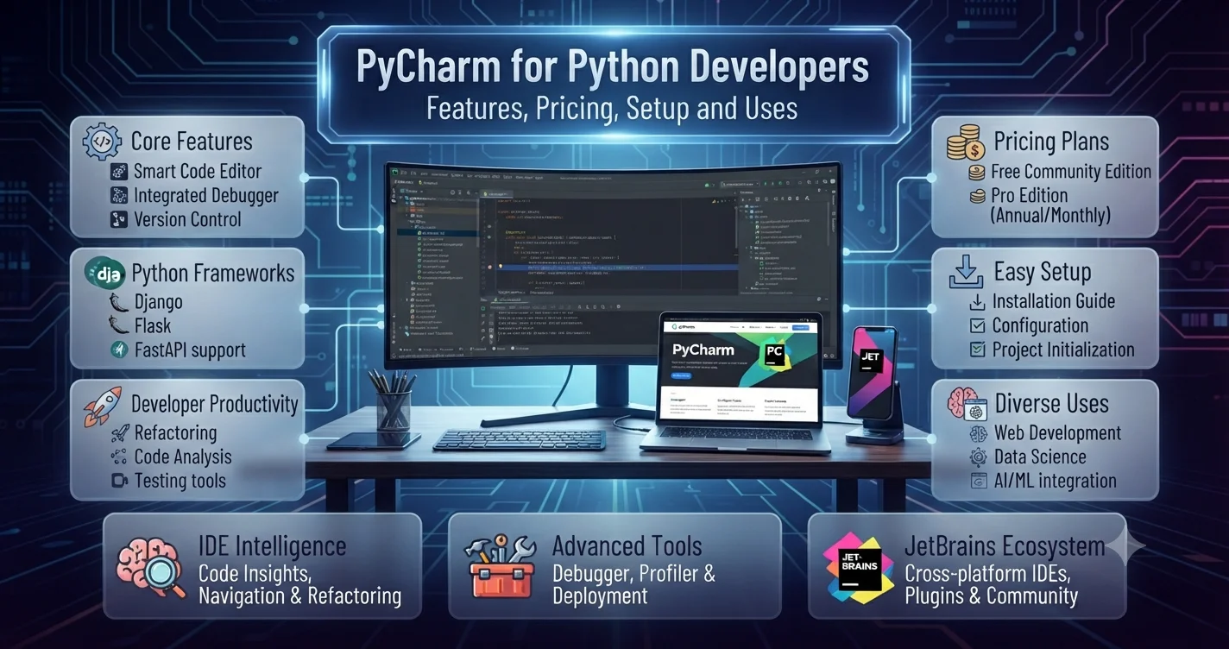The height and width of the screenshot is (649, 1229).
Task: Click the wrench icon beside Refactoring
Action: (119, 432)
